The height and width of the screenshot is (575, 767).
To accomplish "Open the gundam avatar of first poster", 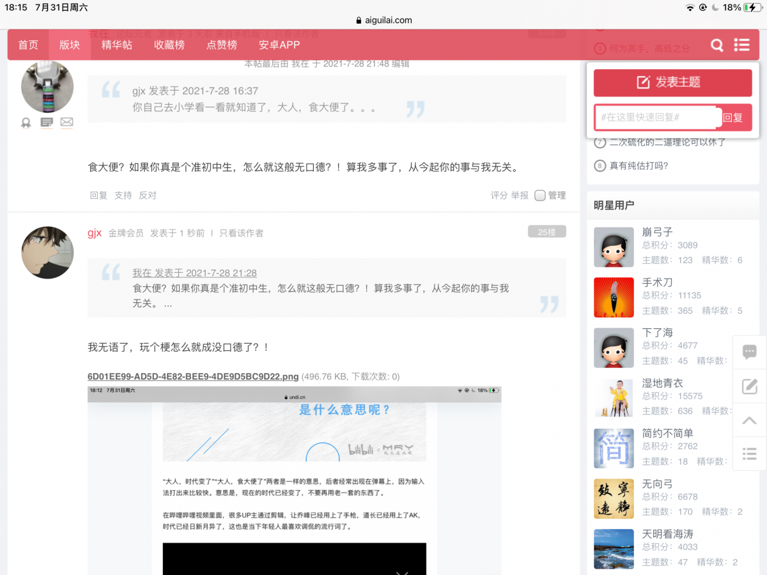I will pos(47,87).
